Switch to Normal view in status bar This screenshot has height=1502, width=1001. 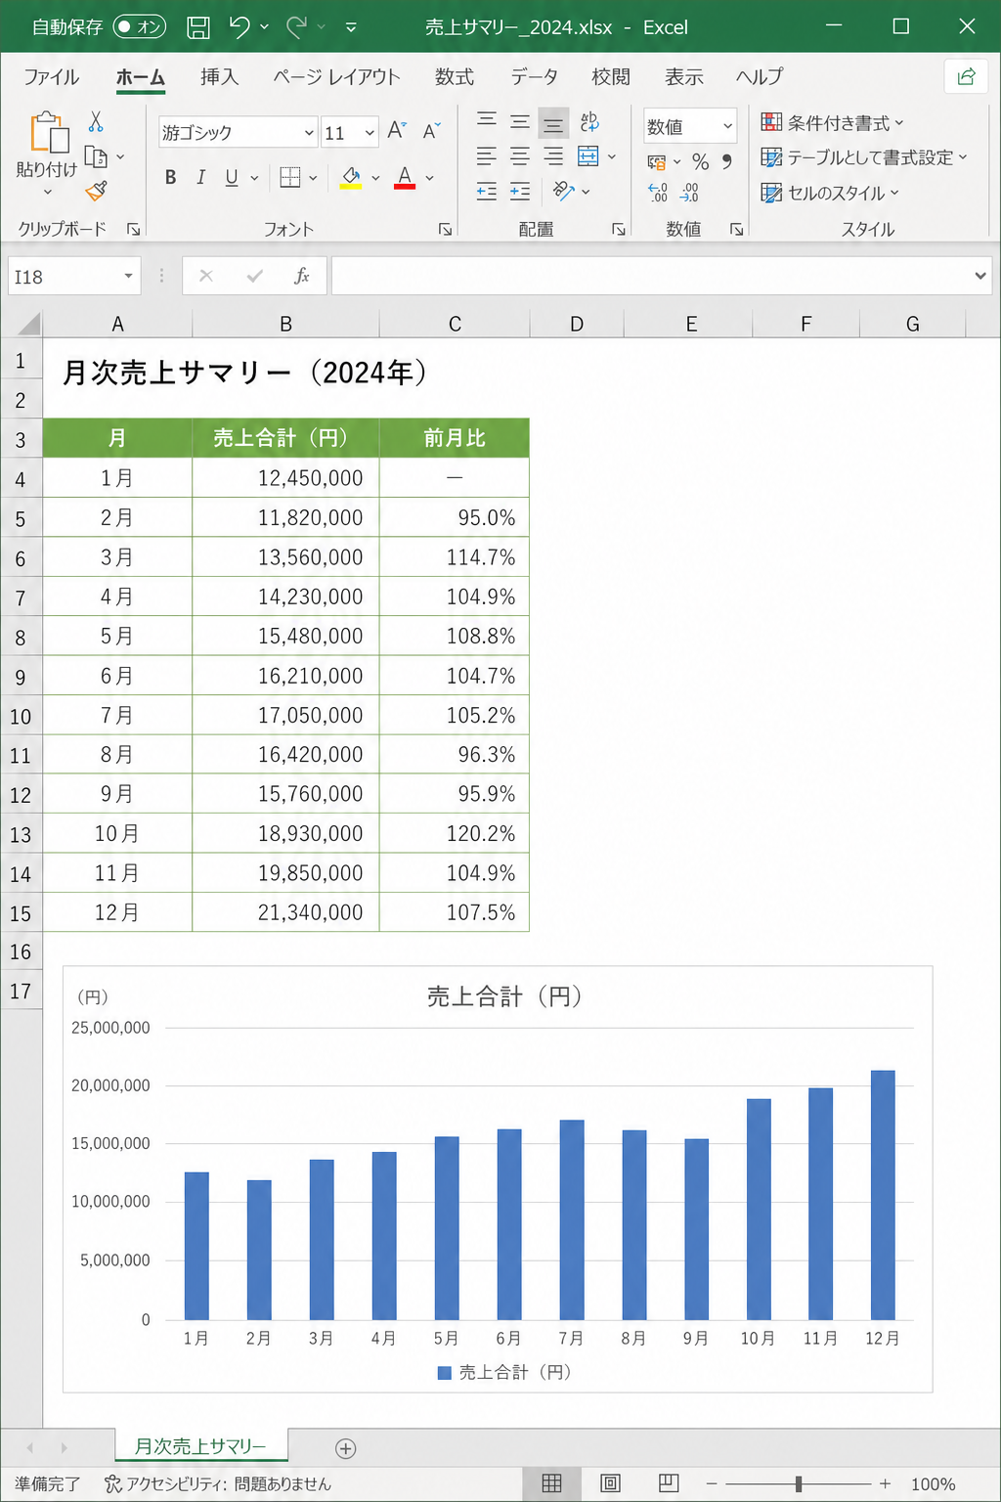tap(552, 1483)
